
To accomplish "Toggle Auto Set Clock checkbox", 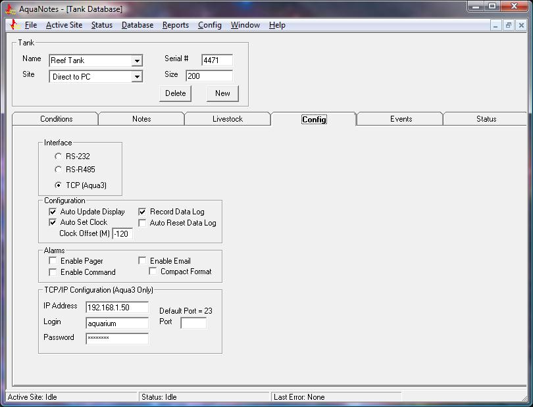I will pyautogui.click(x=53, y=222).
